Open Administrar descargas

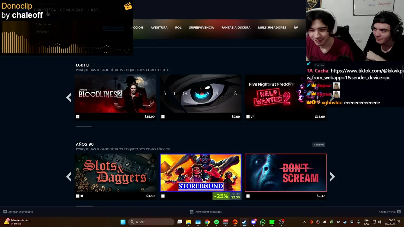[x=208, y=212]
